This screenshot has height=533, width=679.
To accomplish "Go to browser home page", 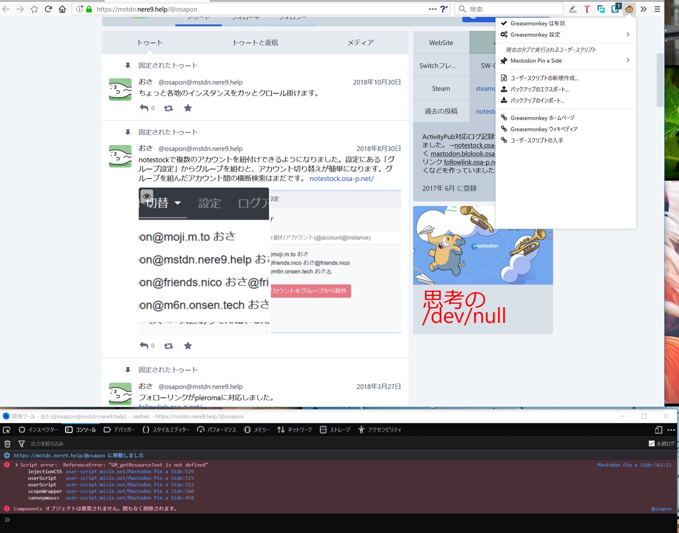I will tap(62, 9).
